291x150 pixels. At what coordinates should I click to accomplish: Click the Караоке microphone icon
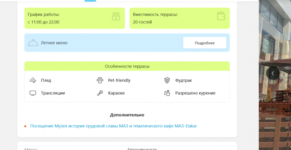tap(100, 93)
